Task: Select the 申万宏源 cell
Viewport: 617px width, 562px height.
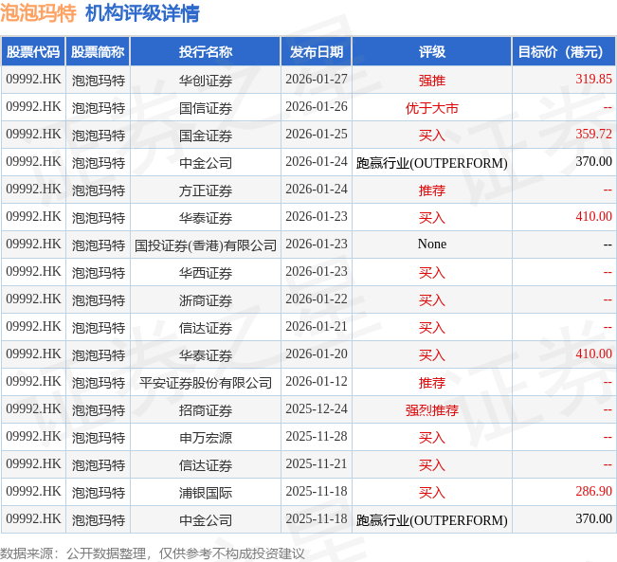Action: point(206,438)
